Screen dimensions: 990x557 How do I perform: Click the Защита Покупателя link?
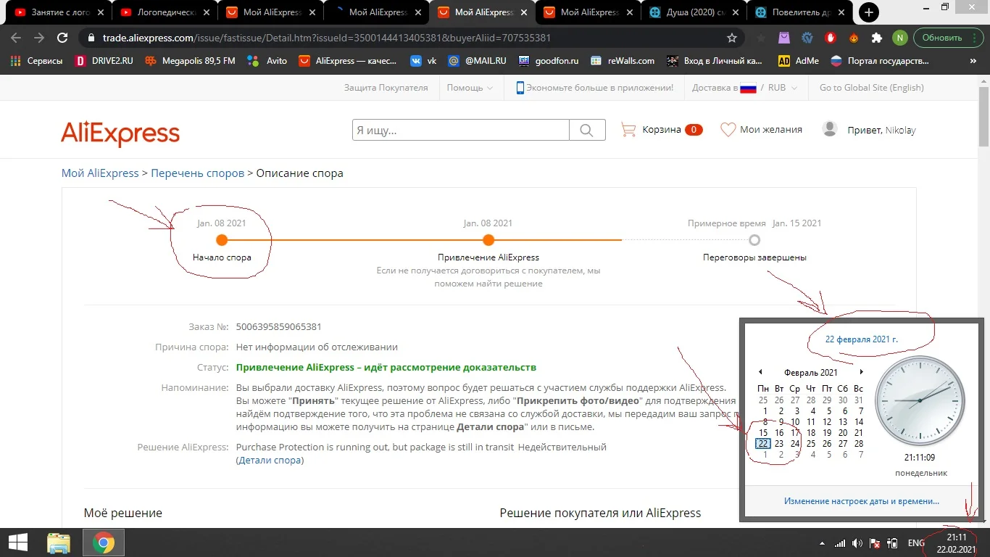(x=386, y=88)
